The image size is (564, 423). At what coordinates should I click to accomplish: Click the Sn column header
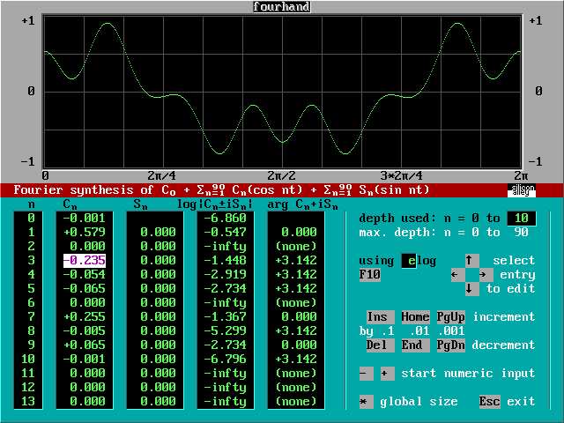(x=141, y=204)
